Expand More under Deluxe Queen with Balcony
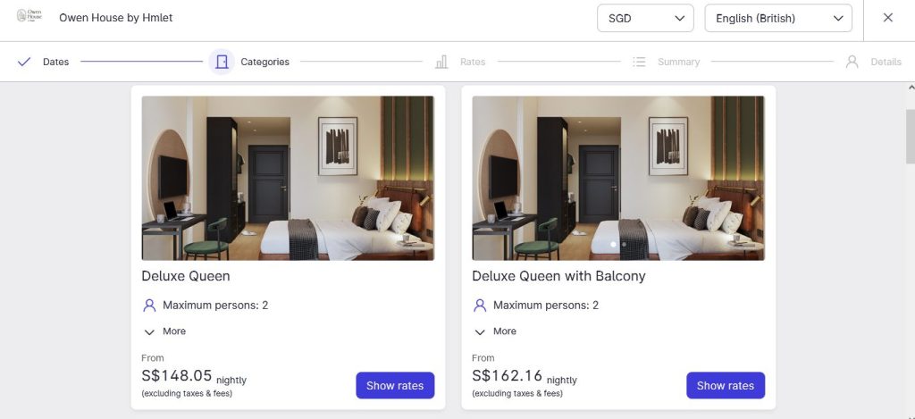The height and width of the screenshot is (419, 915). [x=496, y=331]
